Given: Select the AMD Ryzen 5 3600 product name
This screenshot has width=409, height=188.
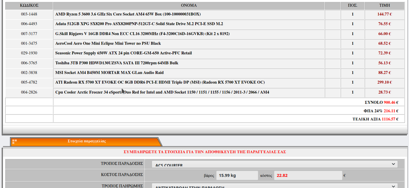Looking at the screenshot, I should [128, 14].
